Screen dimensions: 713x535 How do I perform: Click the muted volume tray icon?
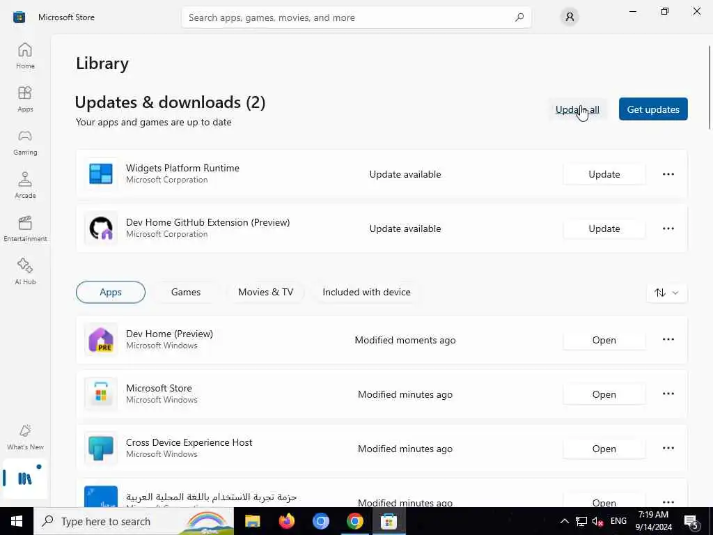(597, 521)
